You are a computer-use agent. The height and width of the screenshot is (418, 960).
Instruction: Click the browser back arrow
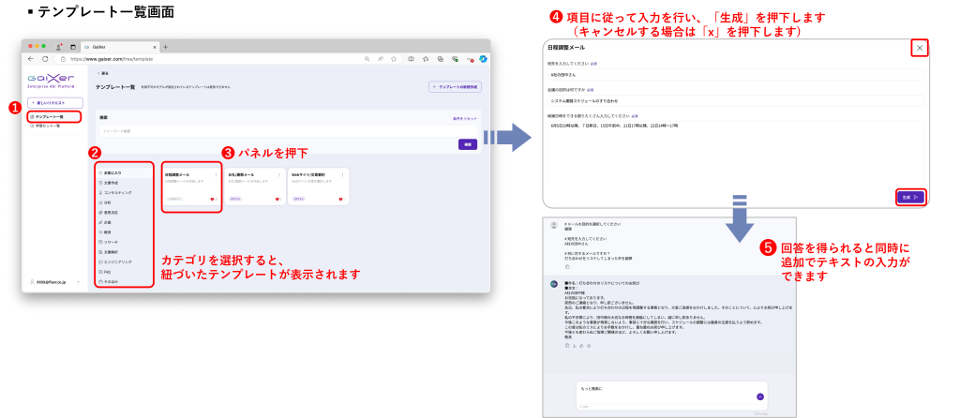(x=30, y=58)
